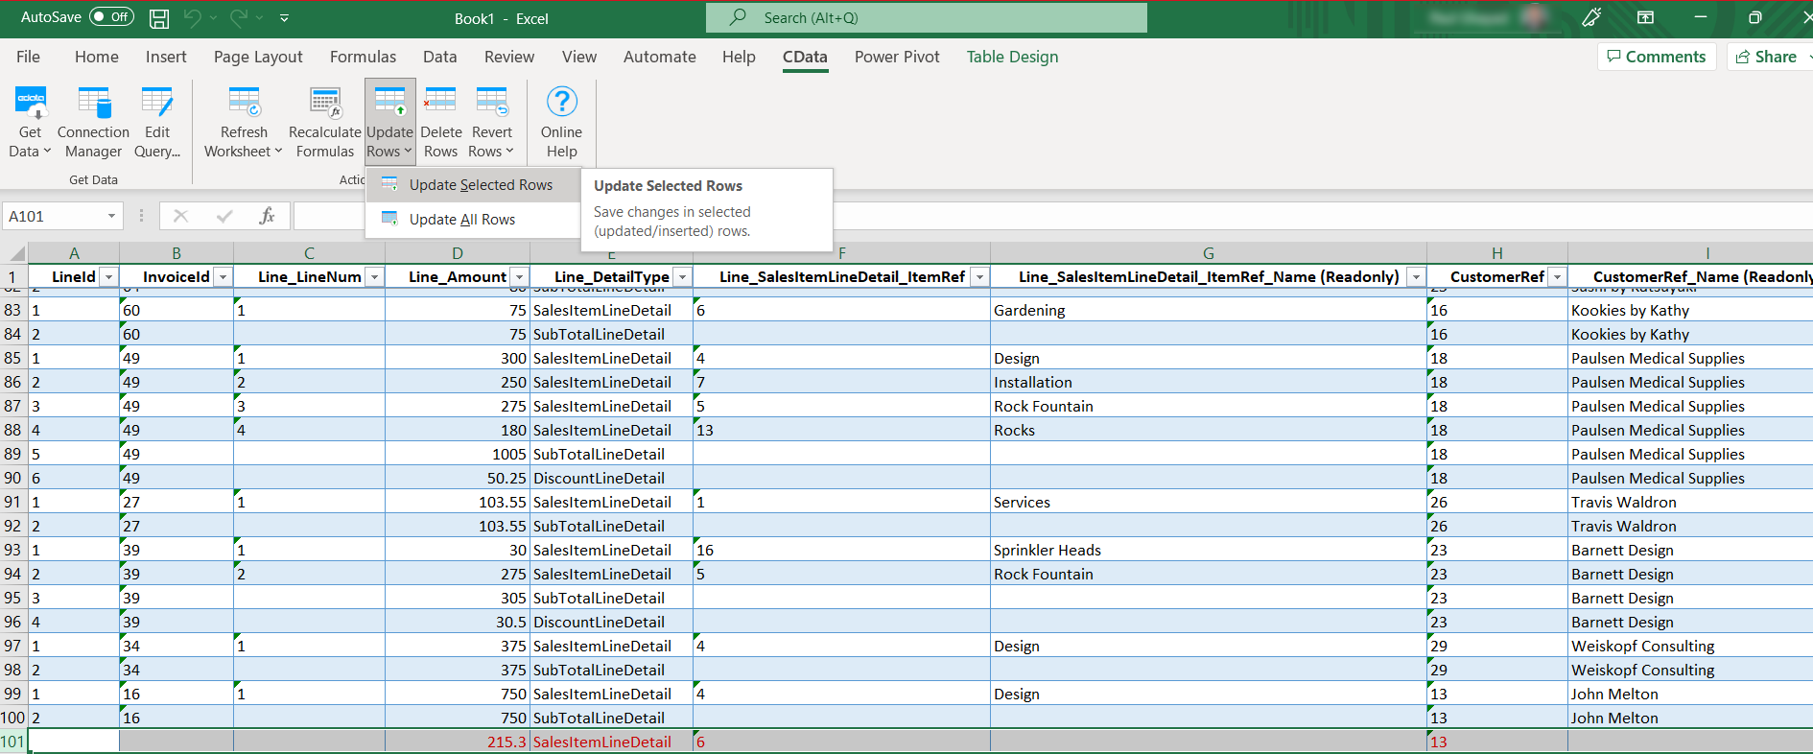1813x754 pixels.
Task: Expand the LineId column filter dropdown
Action: coord(108,277)
